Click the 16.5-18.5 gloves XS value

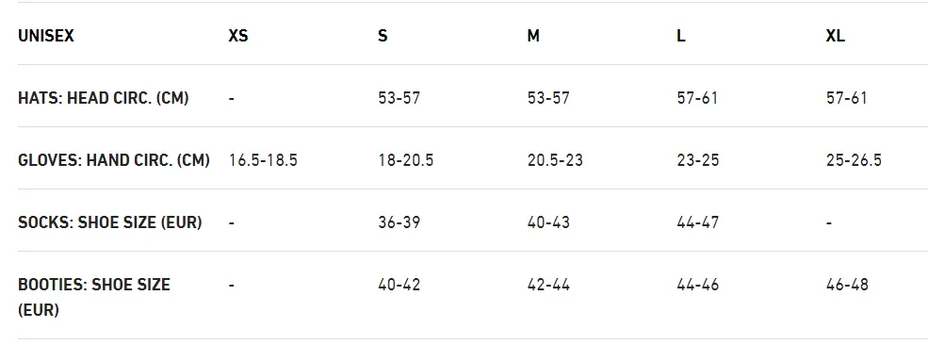263,160
